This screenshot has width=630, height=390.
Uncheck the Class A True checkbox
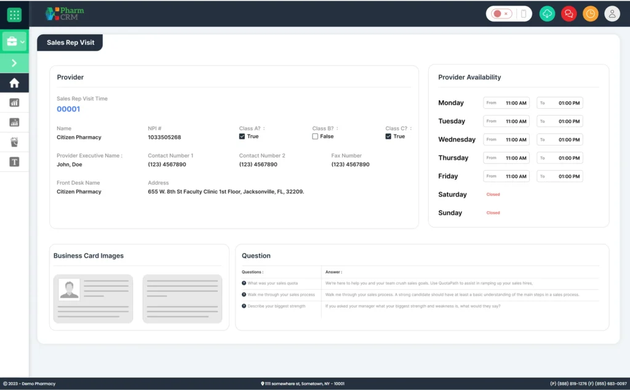pyautogui.click(x=242, y=136)
